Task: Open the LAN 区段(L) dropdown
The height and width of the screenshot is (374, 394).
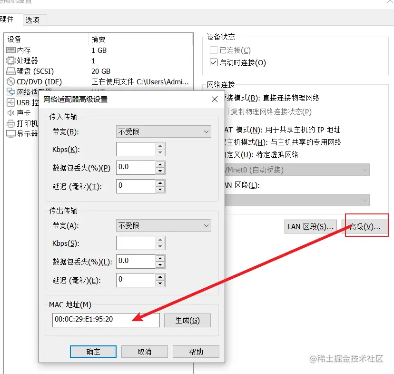Action: click(x=297, y=200)
